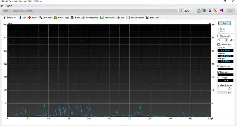
Task: Stop the running benchmark
Action: 224,23
